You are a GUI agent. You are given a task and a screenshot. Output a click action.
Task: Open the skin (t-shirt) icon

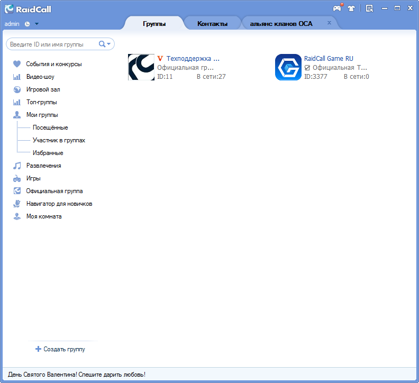tap(351, 8)
